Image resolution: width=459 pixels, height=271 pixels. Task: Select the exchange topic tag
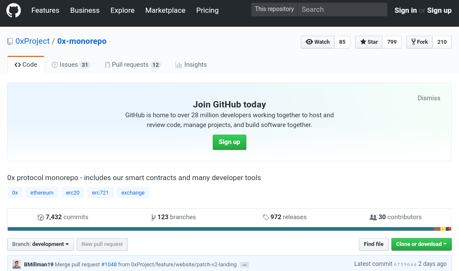point(133,192)
